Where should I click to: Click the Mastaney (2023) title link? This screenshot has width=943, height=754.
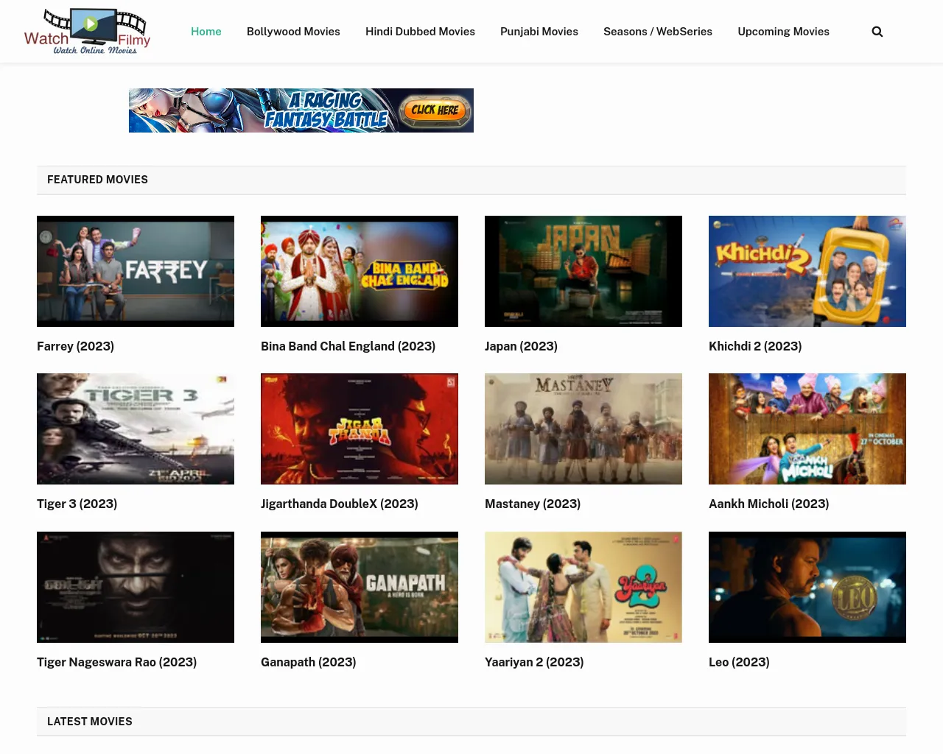coord(533,504)
